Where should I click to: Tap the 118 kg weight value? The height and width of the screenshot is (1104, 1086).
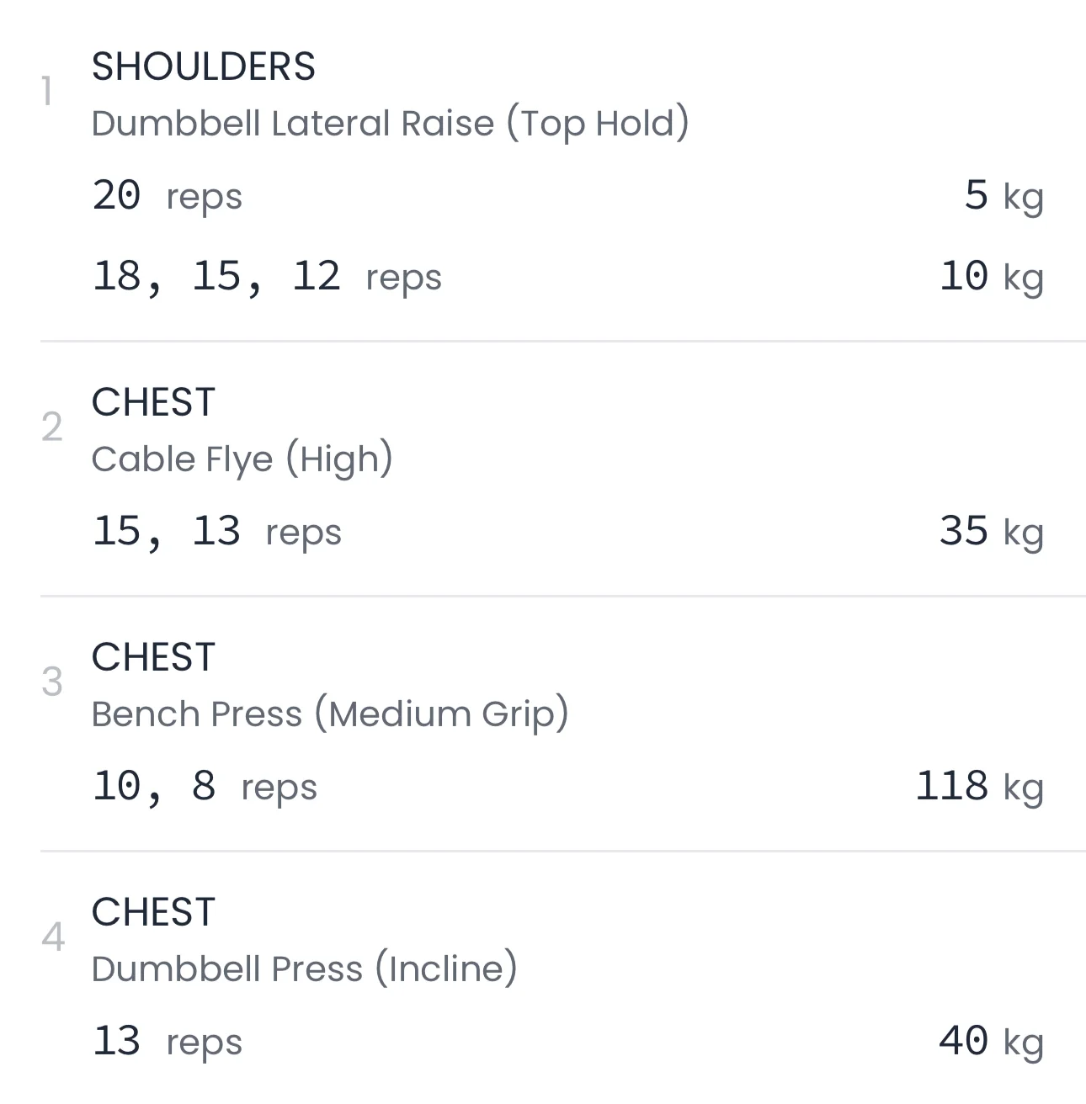click(x=979, y=787)
